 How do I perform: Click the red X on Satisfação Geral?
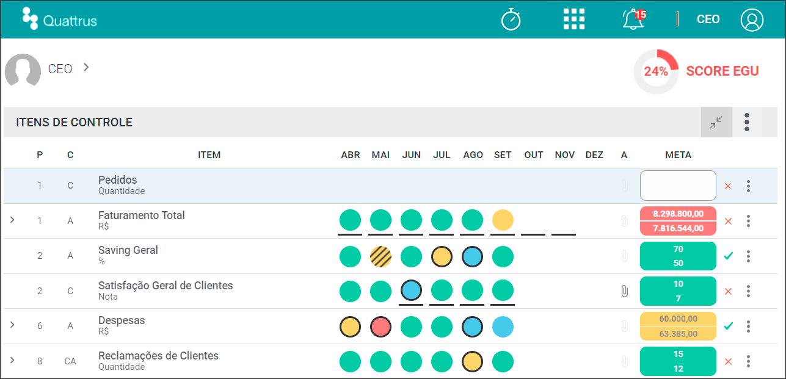pyautogui.click(x=727, y=291)
